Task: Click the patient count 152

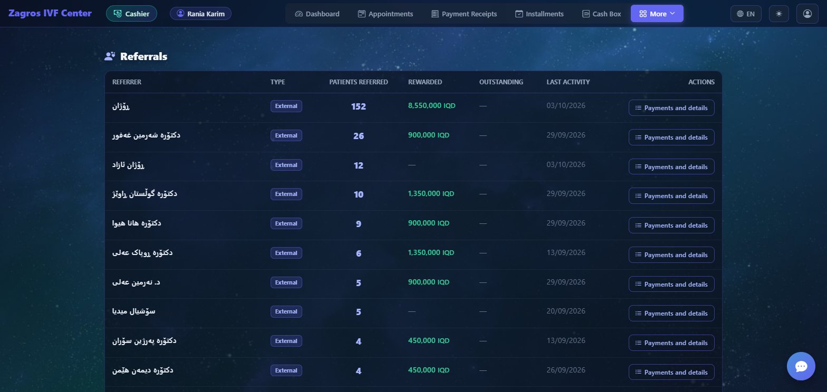Action: pos(359,106)
